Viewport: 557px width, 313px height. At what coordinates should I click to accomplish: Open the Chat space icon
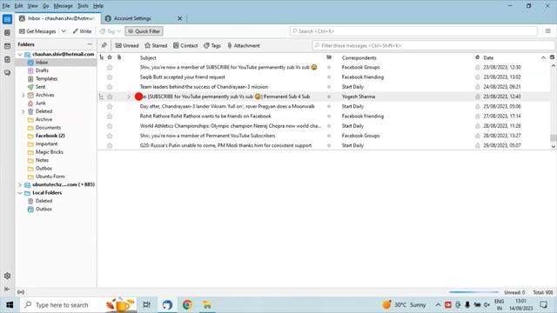[7, 73]
